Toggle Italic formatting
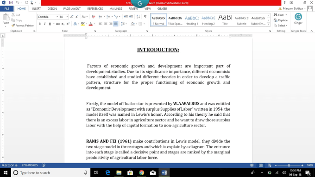Image resolution: width=315 pixels, height=177 pixels. (x=44, y=24)
